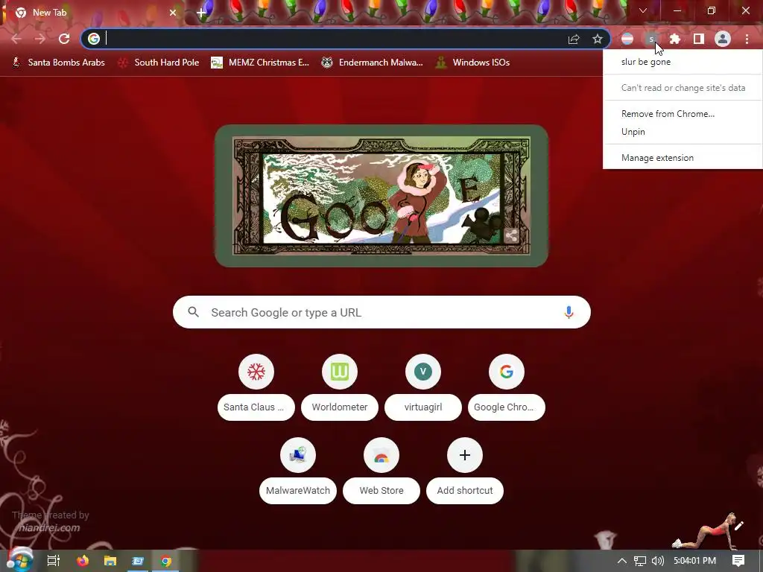Open Task View on the taskbar
The width and height of the screenshot is (763, 572).
[54, 561]
